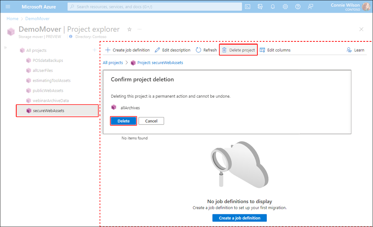
Task: Refresh the project view
Action: point(206,50)
